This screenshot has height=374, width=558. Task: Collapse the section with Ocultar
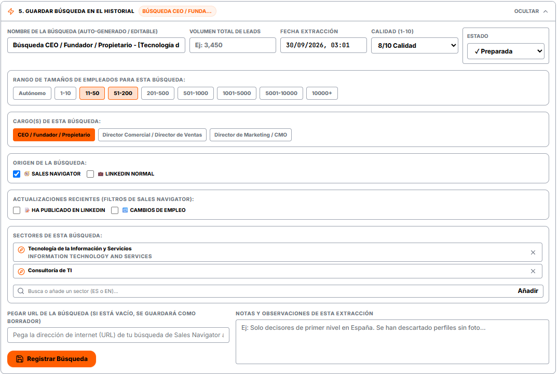click(530, 11)
